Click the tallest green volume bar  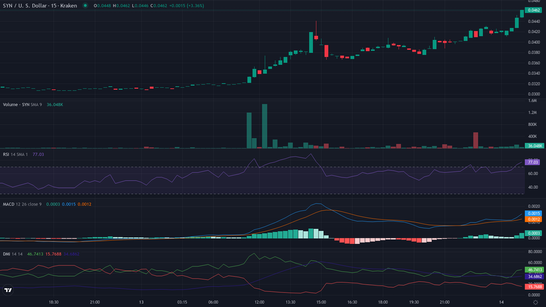[264, 126]
